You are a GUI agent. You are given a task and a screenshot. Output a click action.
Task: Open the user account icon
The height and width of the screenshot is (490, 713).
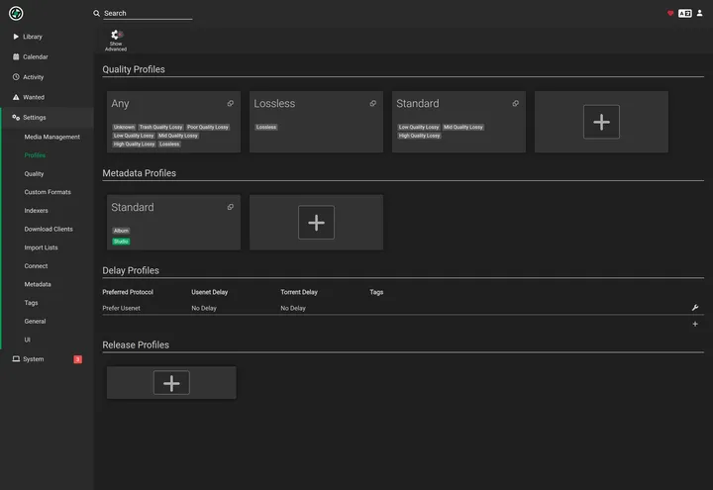(699, 13)
